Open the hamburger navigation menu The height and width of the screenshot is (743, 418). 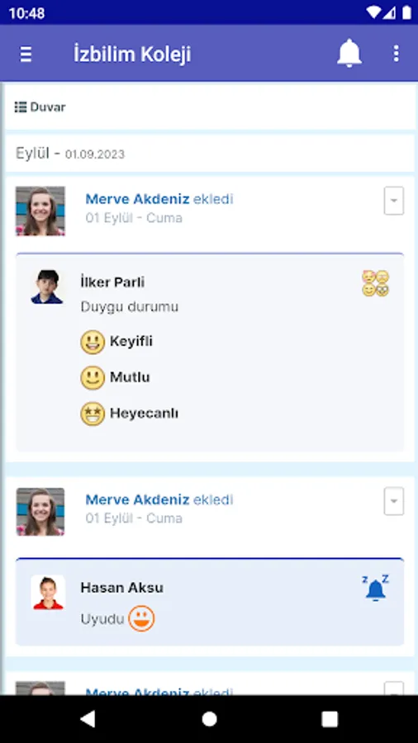pos(26,54)
